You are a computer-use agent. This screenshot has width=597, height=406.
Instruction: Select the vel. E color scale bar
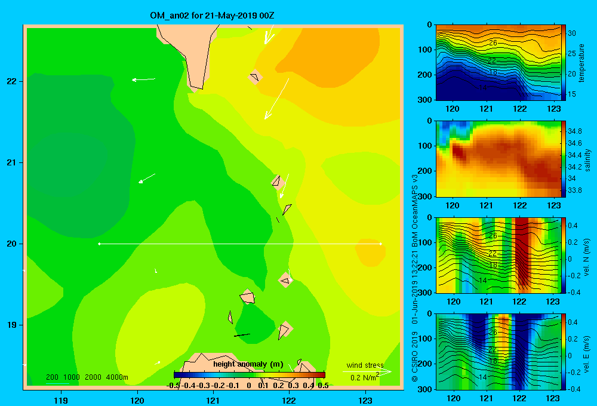tap(564, 352)
